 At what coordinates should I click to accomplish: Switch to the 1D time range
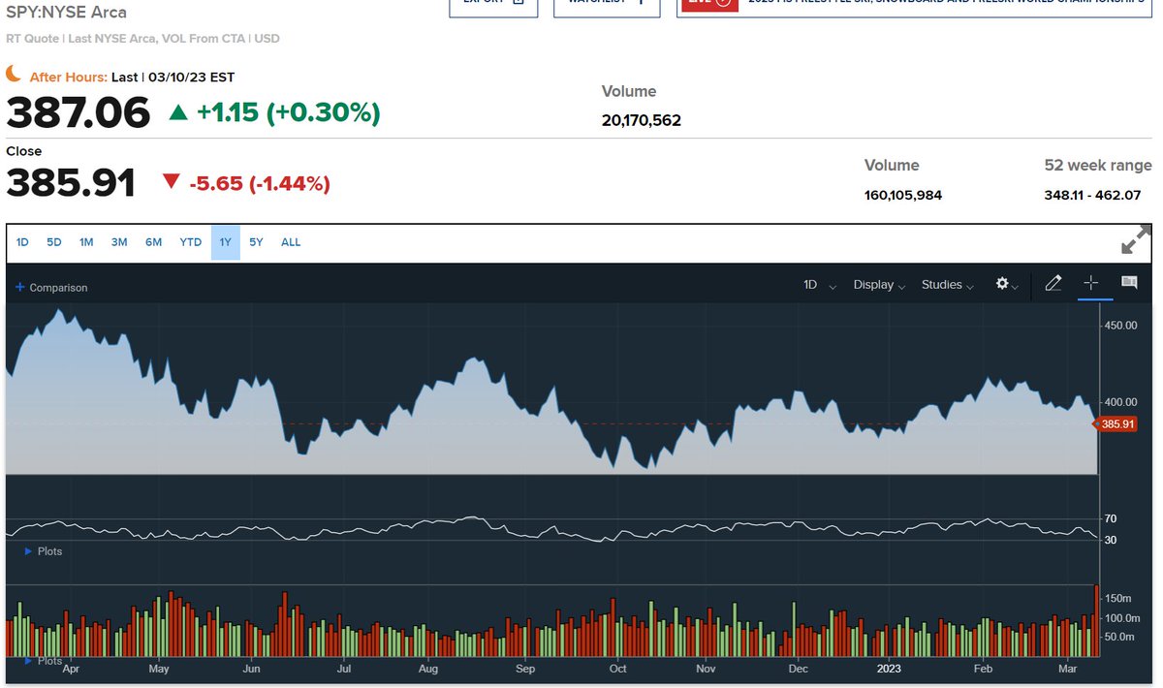coord(22,242)
